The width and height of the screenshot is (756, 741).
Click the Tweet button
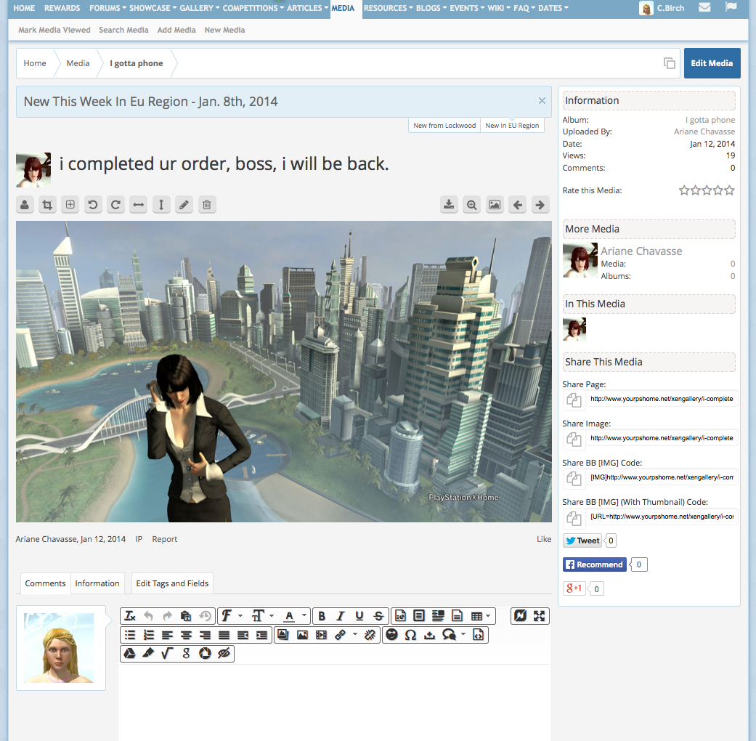click(582, 540)
